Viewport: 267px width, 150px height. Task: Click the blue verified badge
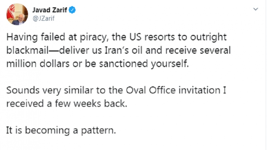[x=72, y=10]
